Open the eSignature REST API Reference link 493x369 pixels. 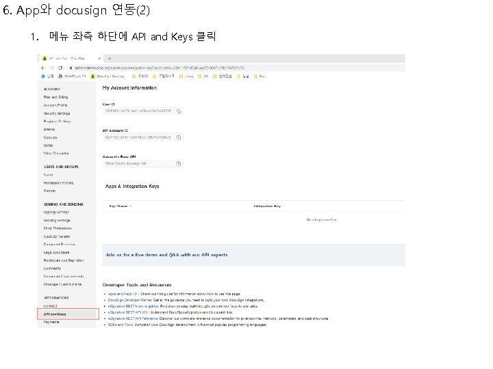pos(133,318)
